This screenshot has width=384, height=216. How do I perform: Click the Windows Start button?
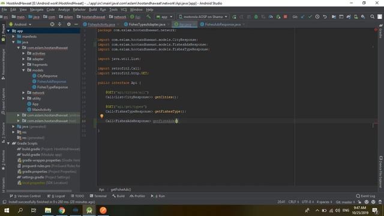[7, 211]
